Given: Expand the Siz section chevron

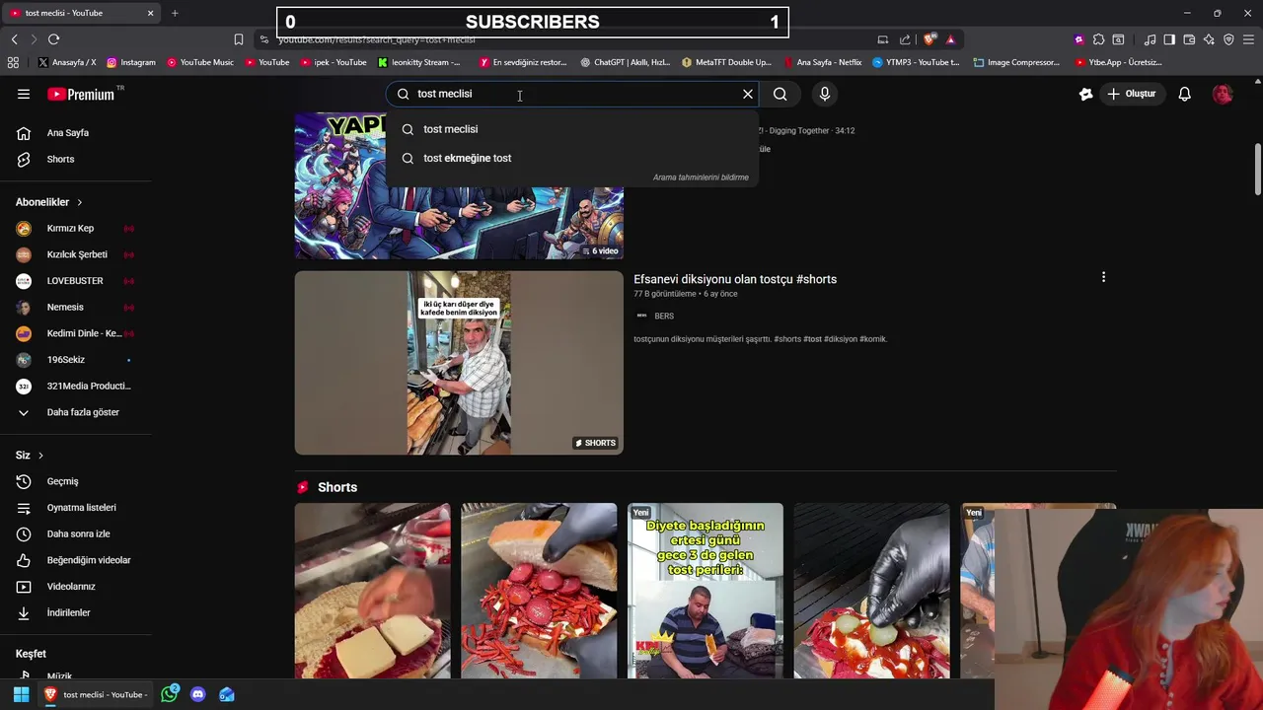Looking at the screenshot, I should coord(40,456).
